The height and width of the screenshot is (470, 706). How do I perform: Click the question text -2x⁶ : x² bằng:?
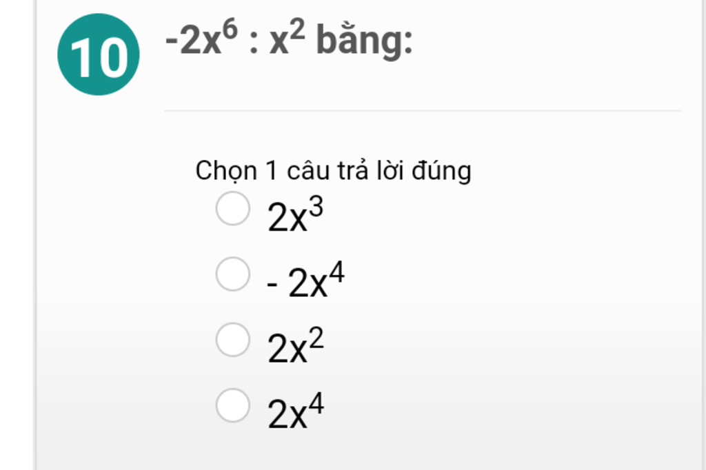(x=289, y=39)
